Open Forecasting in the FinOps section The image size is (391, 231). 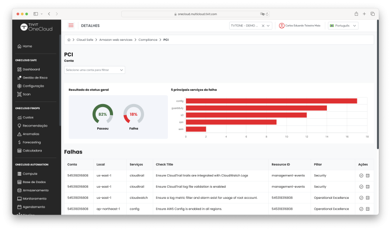pos(32,142)
